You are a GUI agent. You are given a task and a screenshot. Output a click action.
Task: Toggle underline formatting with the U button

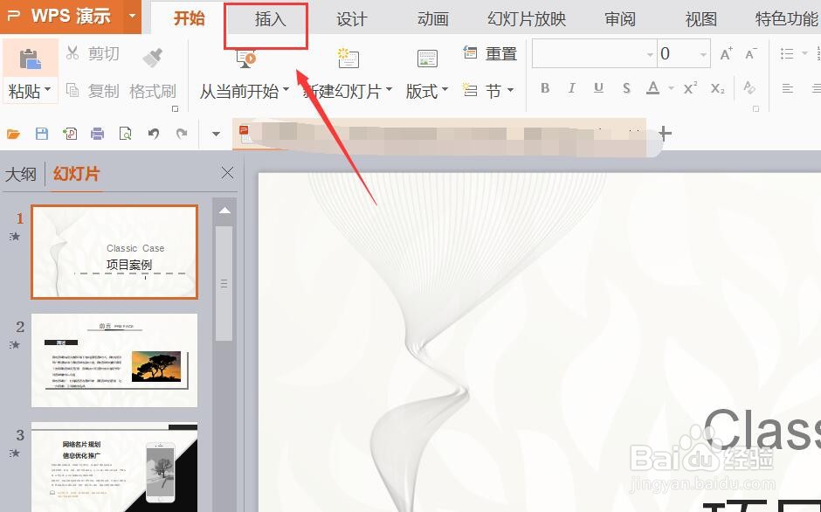pyautogui.click(x=598, y=88)
